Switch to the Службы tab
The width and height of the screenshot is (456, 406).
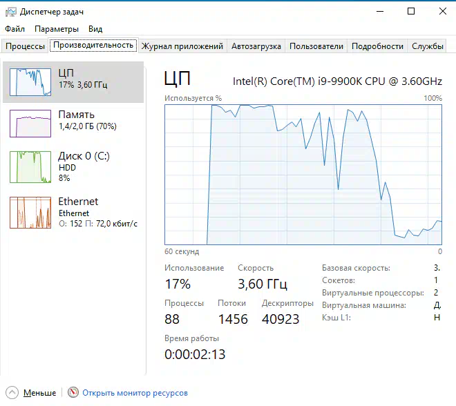click(428, 46)
